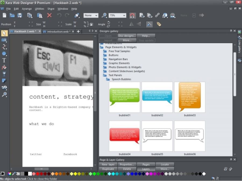Pick the white color swatch

(30, 174)
